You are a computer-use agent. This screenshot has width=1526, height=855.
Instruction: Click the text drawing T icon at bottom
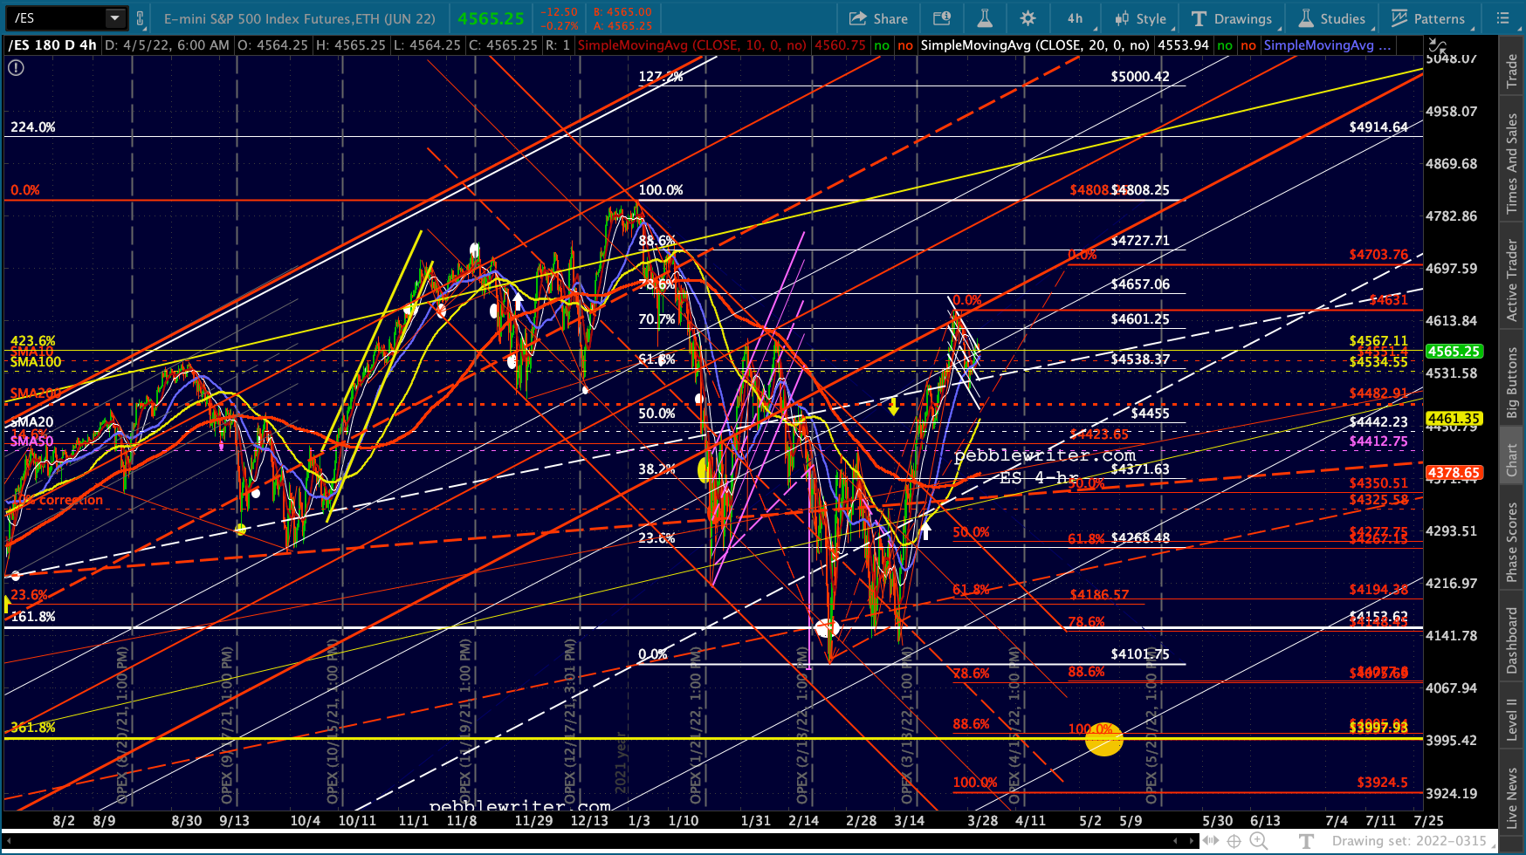(x=1306, y=841)
